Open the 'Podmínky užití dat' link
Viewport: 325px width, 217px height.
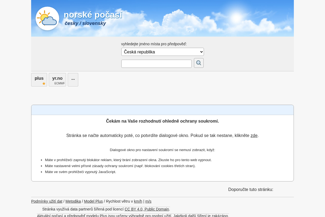coord(47,201)
